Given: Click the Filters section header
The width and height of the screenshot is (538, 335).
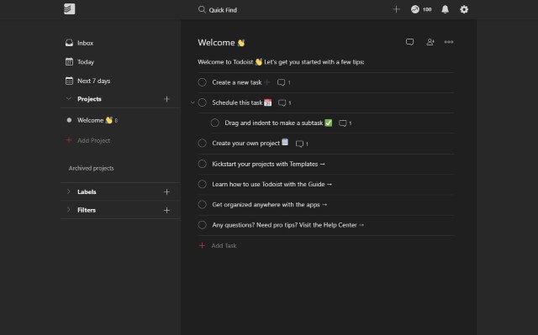Looking at the screenshot, I should pos(87,210).
